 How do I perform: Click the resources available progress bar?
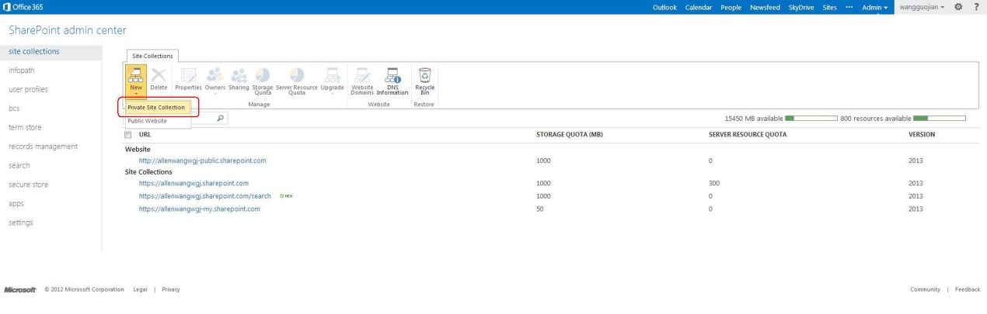click(x=939, y=119)
